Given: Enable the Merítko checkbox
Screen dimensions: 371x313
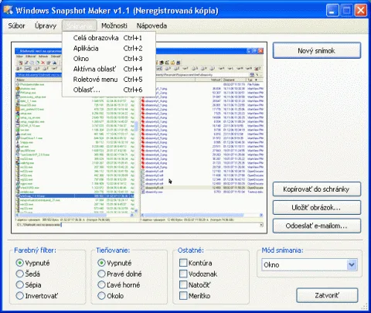Looking at the screenshot, I should (183, 296).
